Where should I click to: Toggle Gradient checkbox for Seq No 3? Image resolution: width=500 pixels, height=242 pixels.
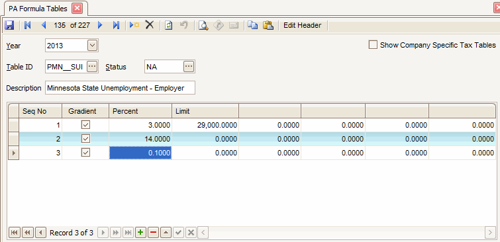tap(85, 153)
